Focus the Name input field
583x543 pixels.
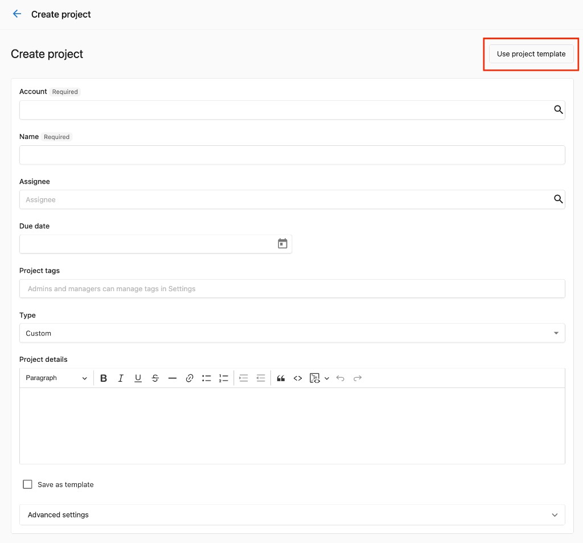(292, 155)
